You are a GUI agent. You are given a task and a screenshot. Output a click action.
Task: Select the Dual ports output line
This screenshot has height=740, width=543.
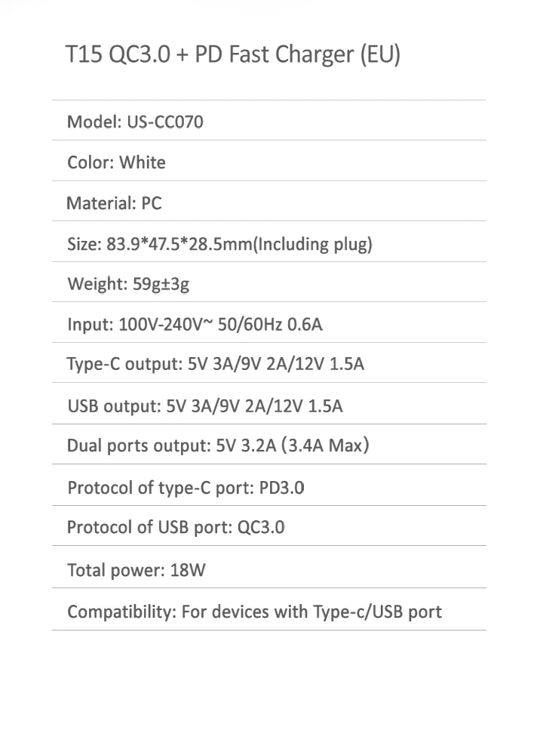[218, 446]
